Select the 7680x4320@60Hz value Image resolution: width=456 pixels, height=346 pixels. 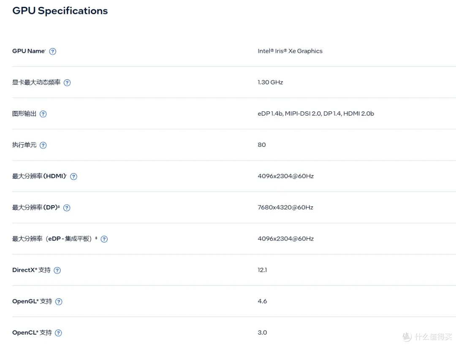point(285,208)
